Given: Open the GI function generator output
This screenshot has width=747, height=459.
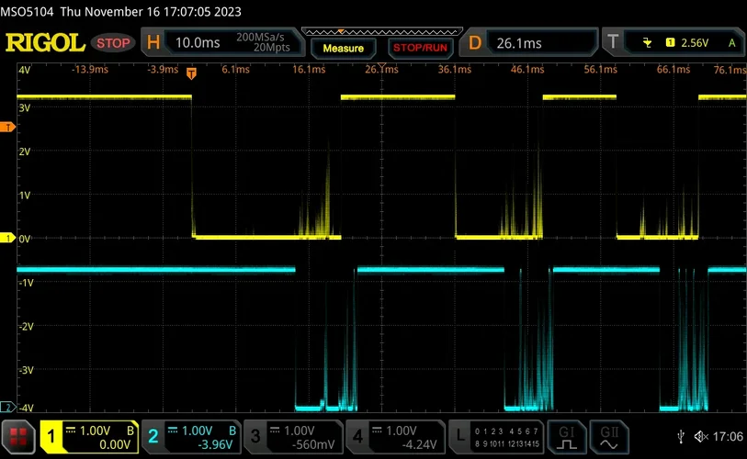Looking at the screenshot, I should 565,437.
